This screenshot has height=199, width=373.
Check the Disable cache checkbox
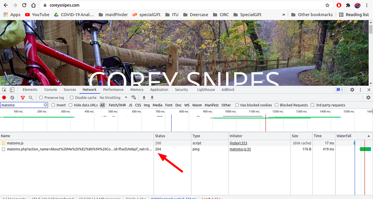point(72,98)
